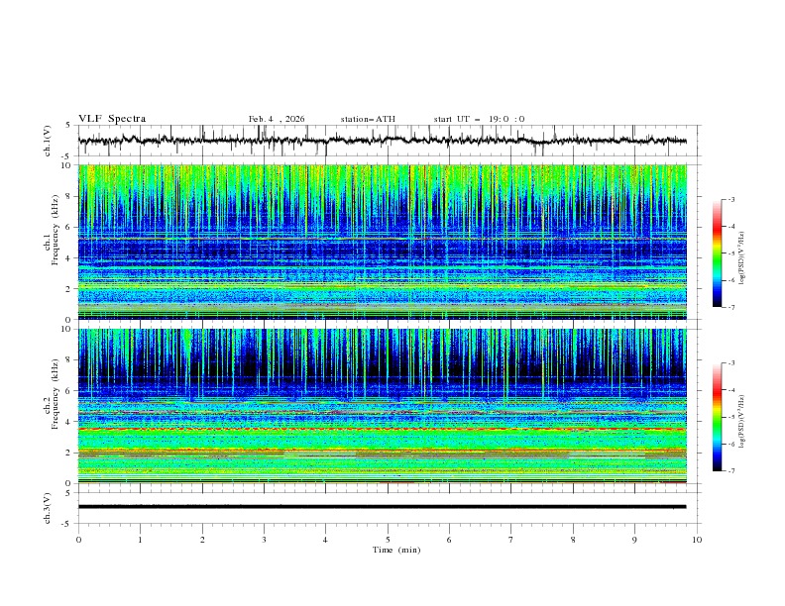This screenshot has height=606, width=785.
Task: Click the "-3" label on ch.2 color bar
Action: 731,363
